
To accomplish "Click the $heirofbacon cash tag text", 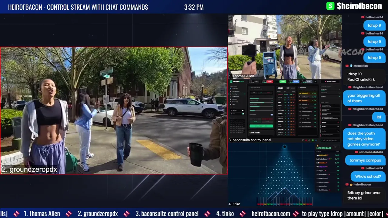I will (359, 6).
